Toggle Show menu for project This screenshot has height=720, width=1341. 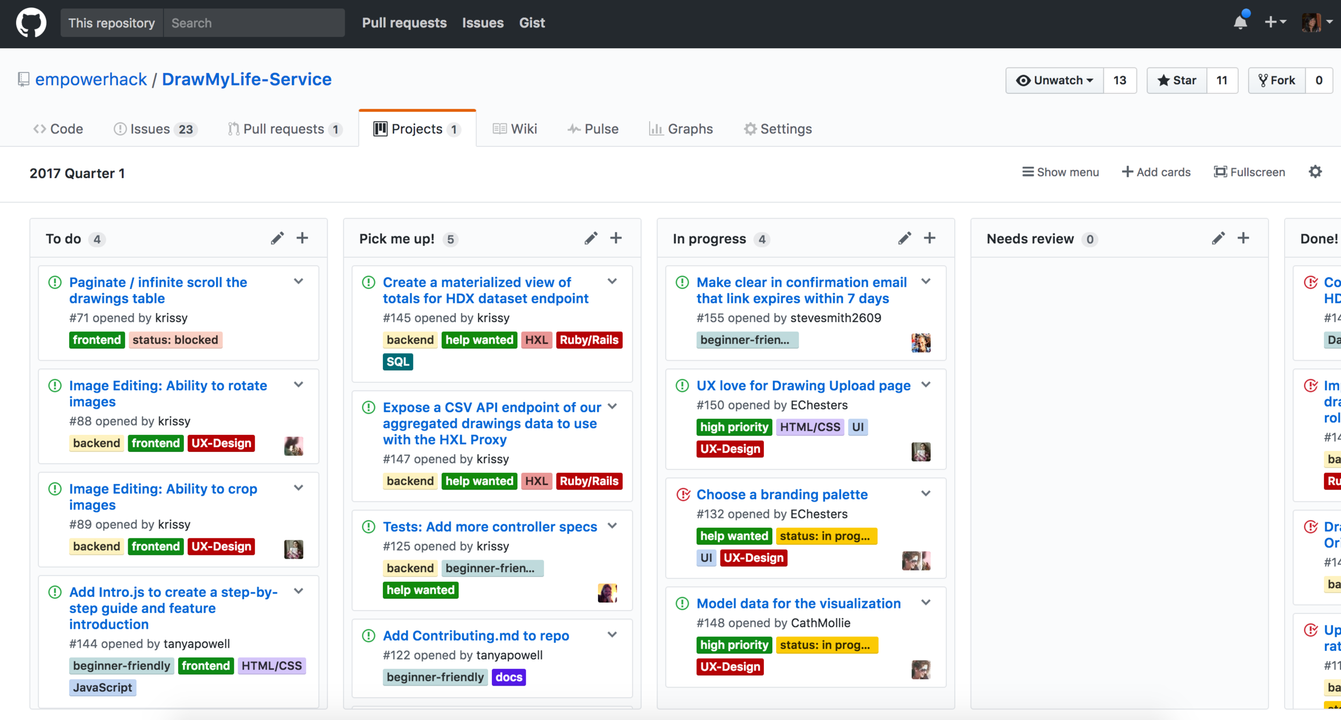1060,172
